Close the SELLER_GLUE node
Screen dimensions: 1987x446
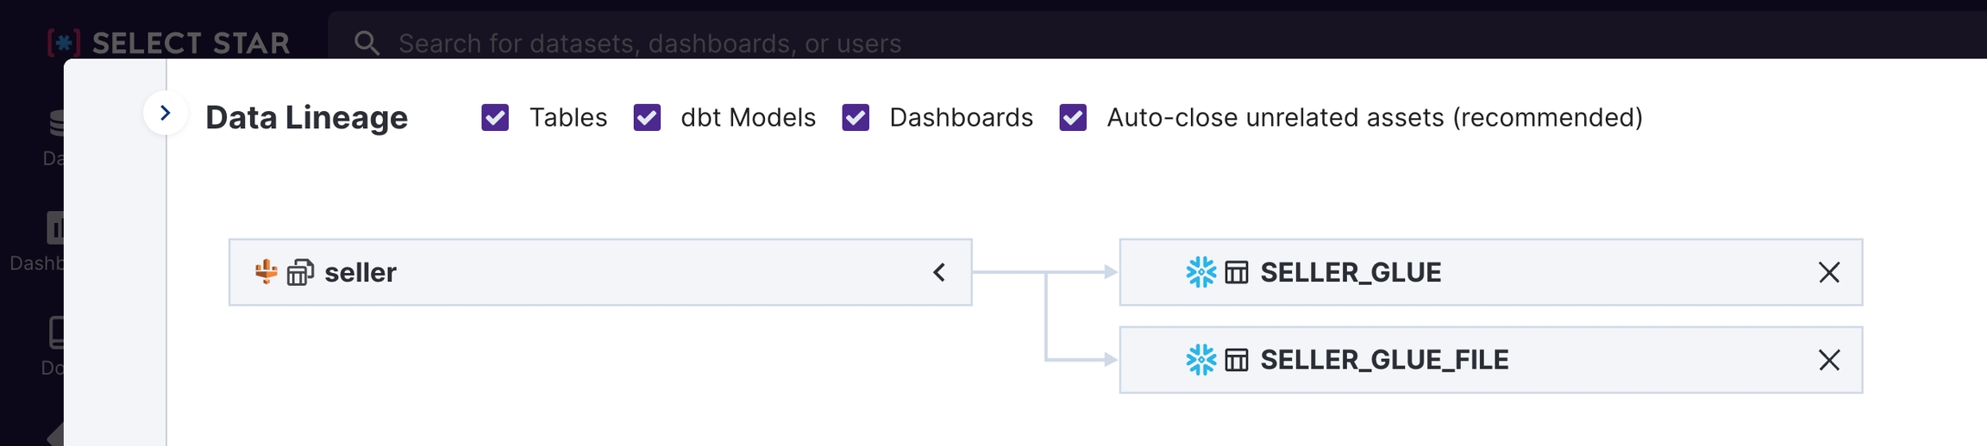point(1828,272)
